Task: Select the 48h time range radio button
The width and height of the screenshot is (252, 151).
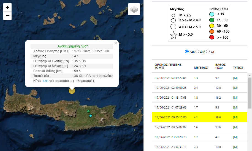Action: 197,52
